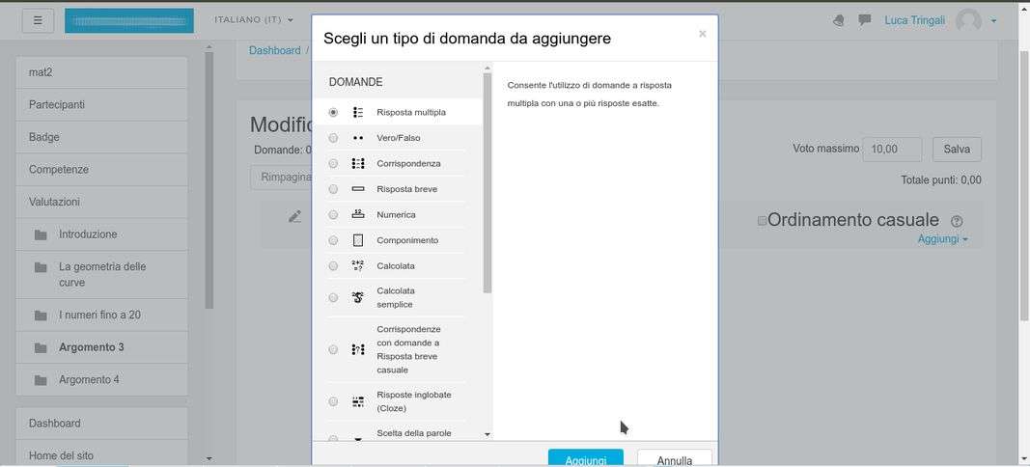Open the mat2 sidebar item
This screenshot has height=467, width=1030.
[101, 72]
